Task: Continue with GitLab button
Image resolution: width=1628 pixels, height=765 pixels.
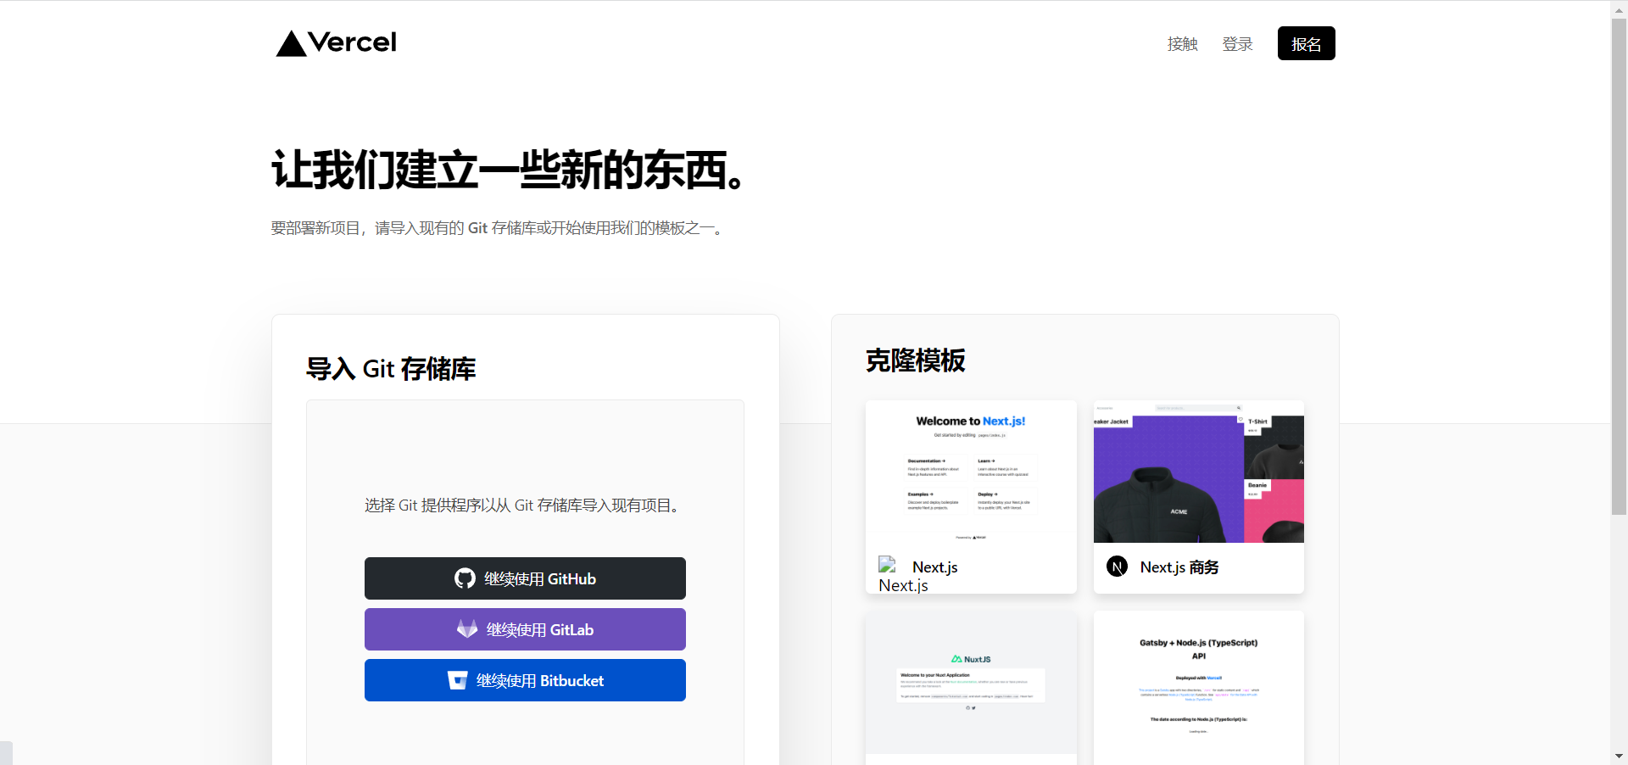Action: [x=525, y=629]
